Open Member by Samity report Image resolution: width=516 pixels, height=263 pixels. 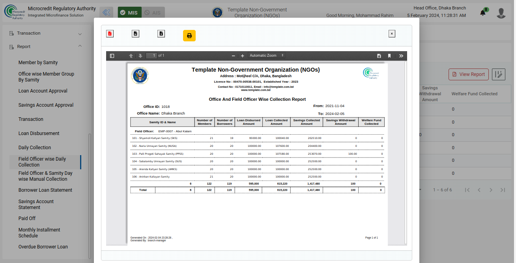pos(38,63)
